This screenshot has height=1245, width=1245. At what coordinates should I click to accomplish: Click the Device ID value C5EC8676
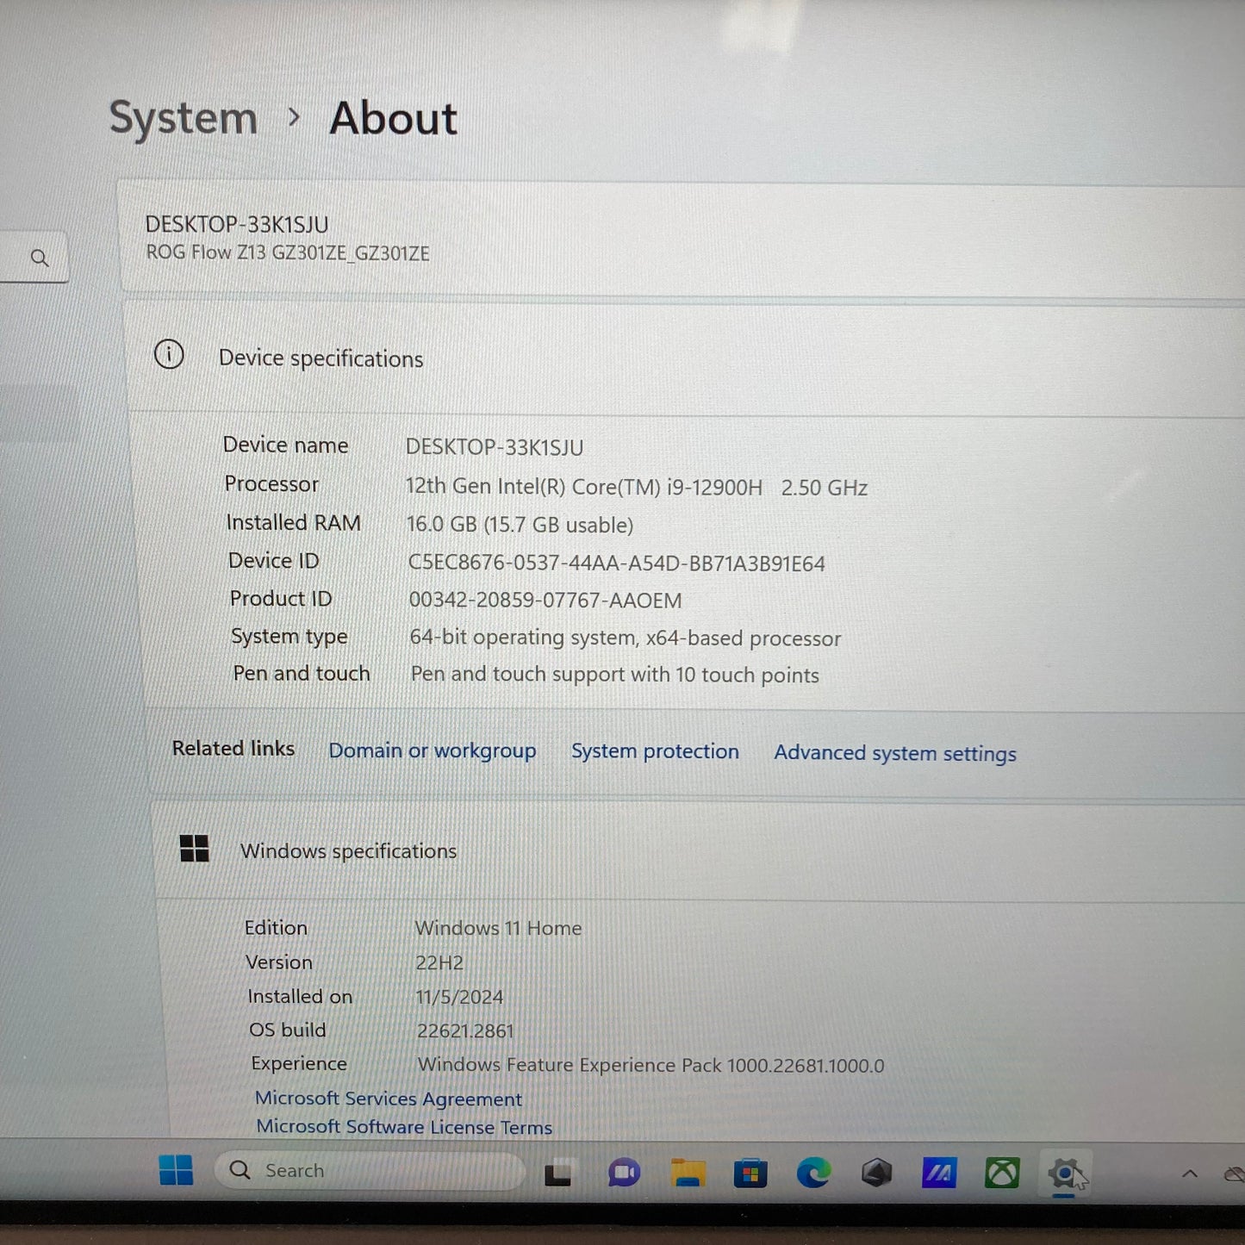point(616,563)
